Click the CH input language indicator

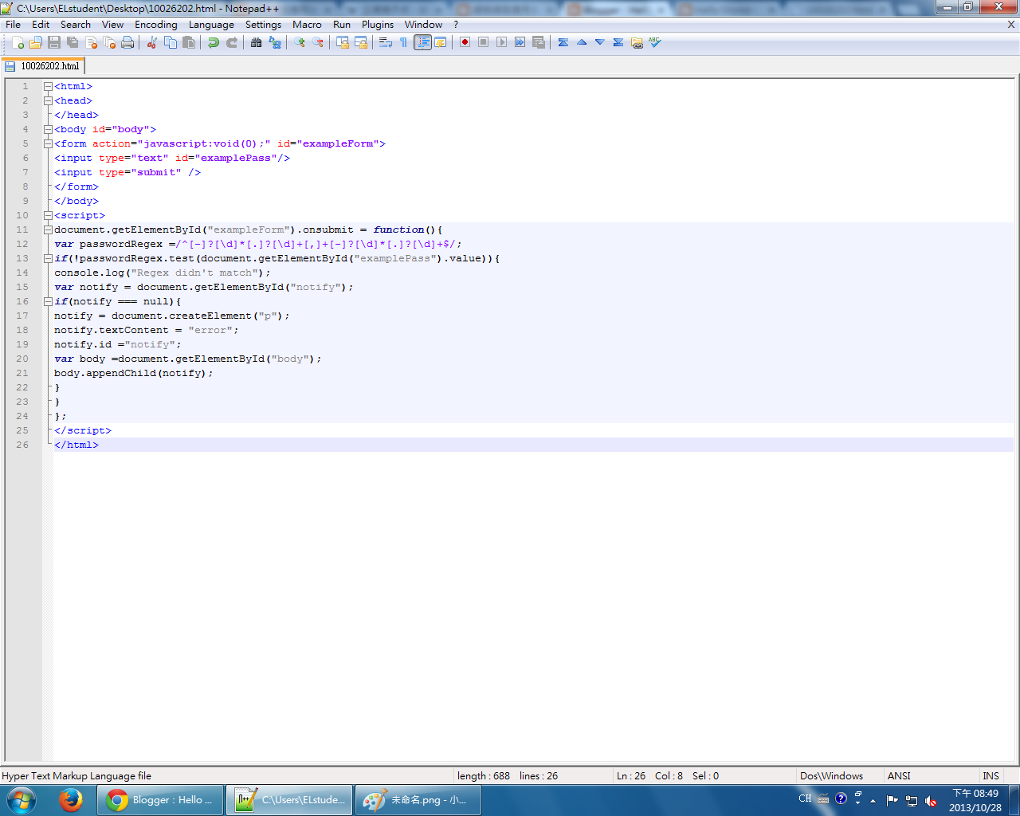tap(805, 798)
